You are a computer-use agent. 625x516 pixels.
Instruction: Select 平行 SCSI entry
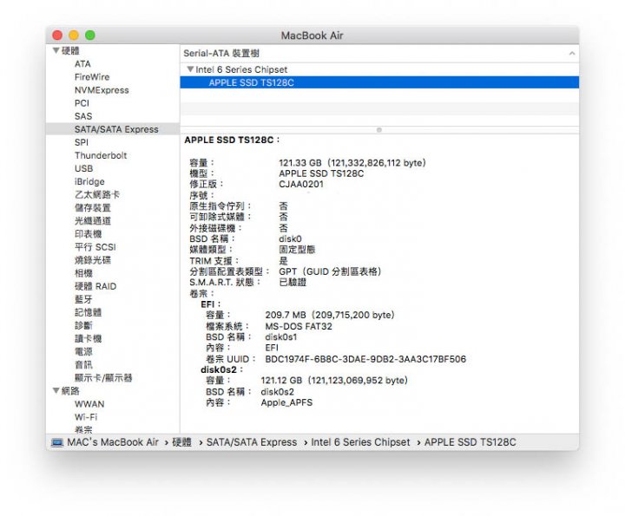point(95,247)
